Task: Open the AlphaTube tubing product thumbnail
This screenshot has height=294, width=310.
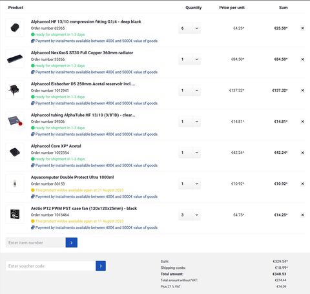Action: click(x=15, y=121)
